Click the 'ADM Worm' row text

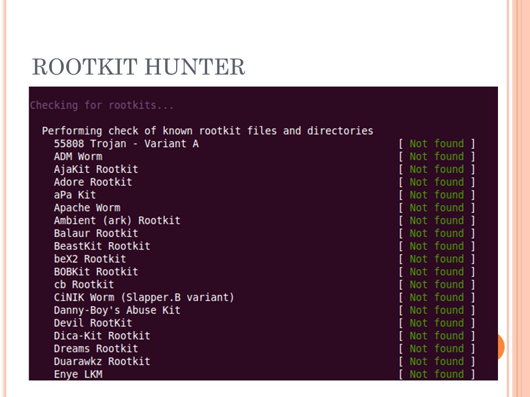pos(78,156)
